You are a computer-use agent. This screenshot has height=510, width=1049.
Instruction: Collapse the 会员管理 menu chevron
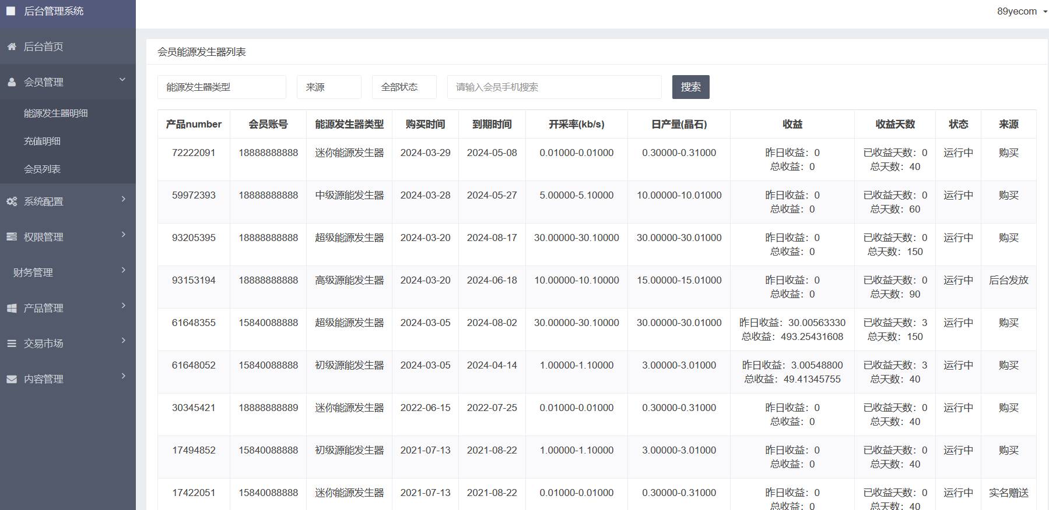[x=122, y=80]
